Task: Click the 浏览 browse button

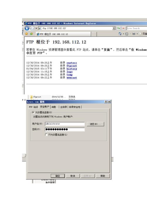Action: click(x=95, y=124)
